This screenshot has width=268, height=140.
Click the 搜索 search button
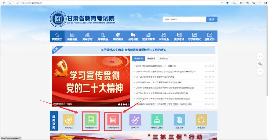tap(212, 20)
